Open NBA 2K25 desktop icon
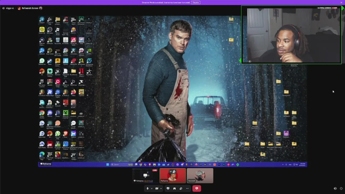The image size is (345, 194). (50, 145)
